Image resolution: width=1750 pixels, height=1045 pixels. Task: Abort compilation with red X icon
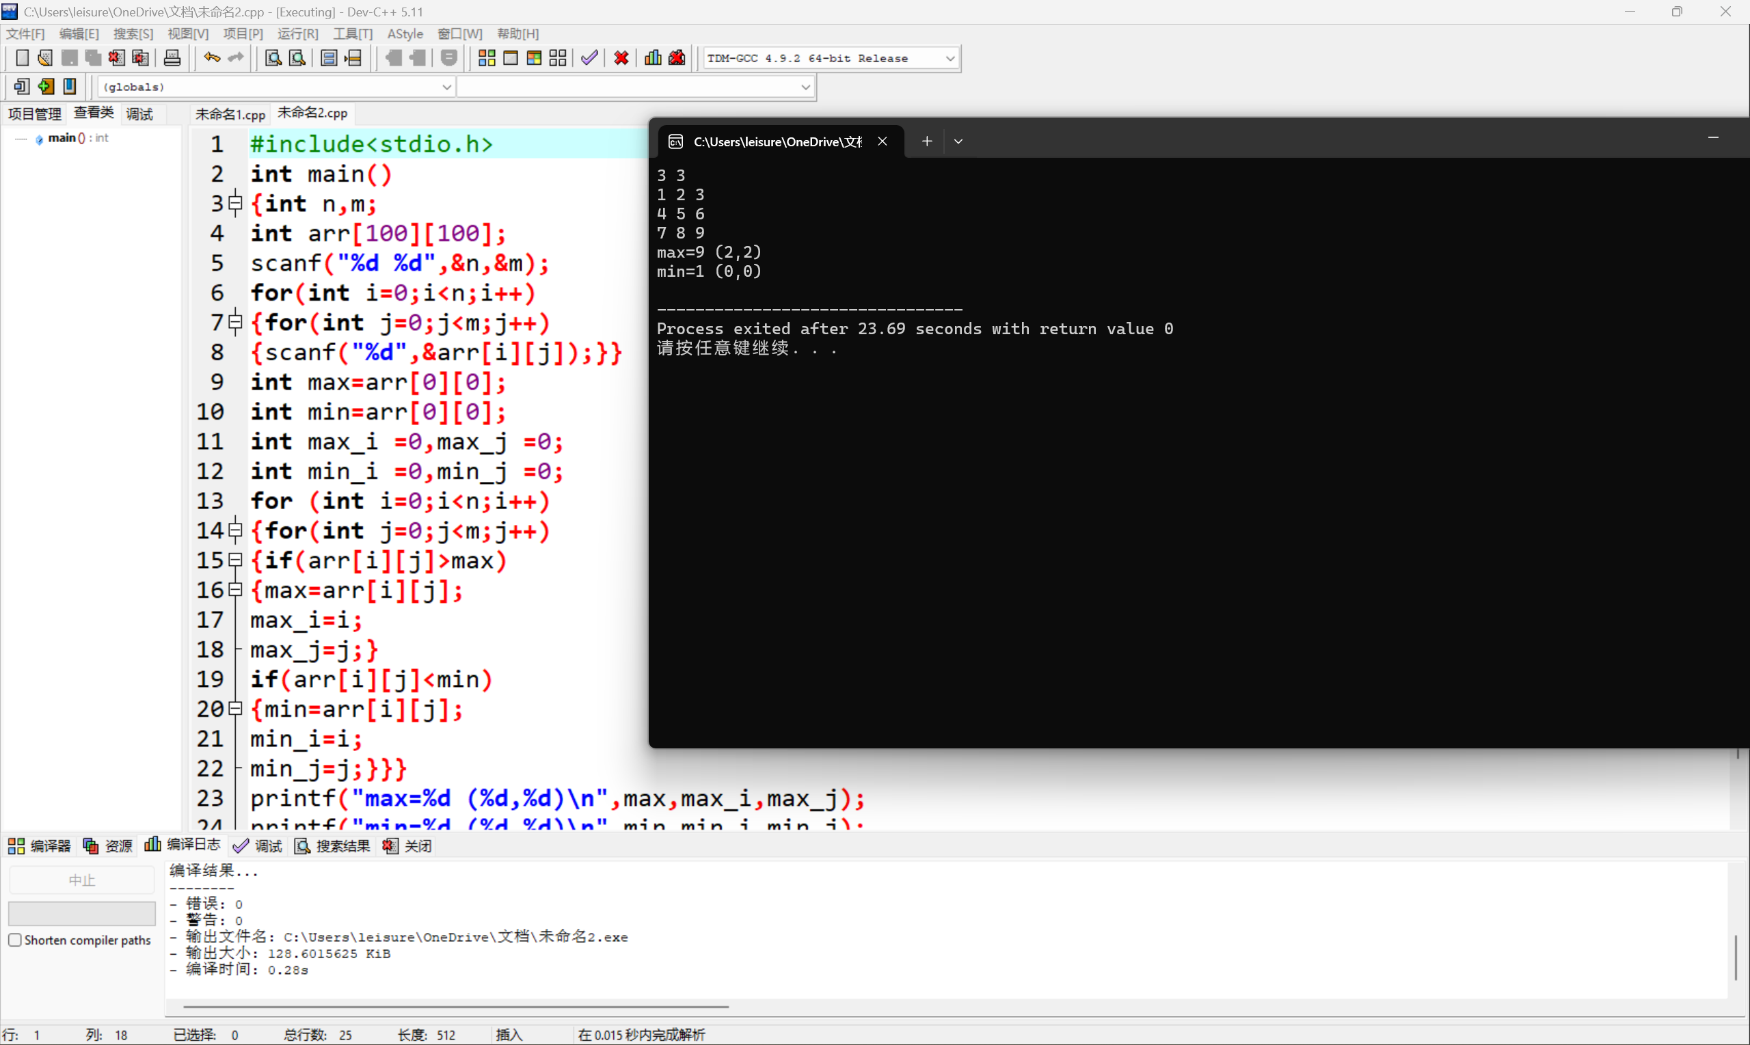(x=621, y=57)
